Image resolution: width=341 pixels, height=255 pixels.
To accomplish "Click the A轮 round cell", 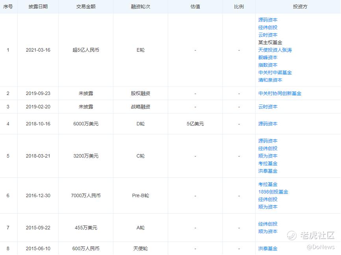I will [141, 227].
